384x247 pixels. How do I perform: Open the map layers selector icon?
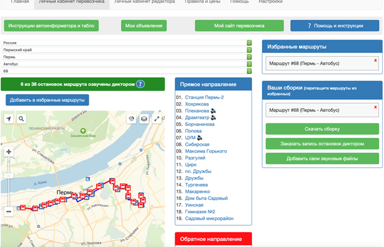tap(144, 119)
